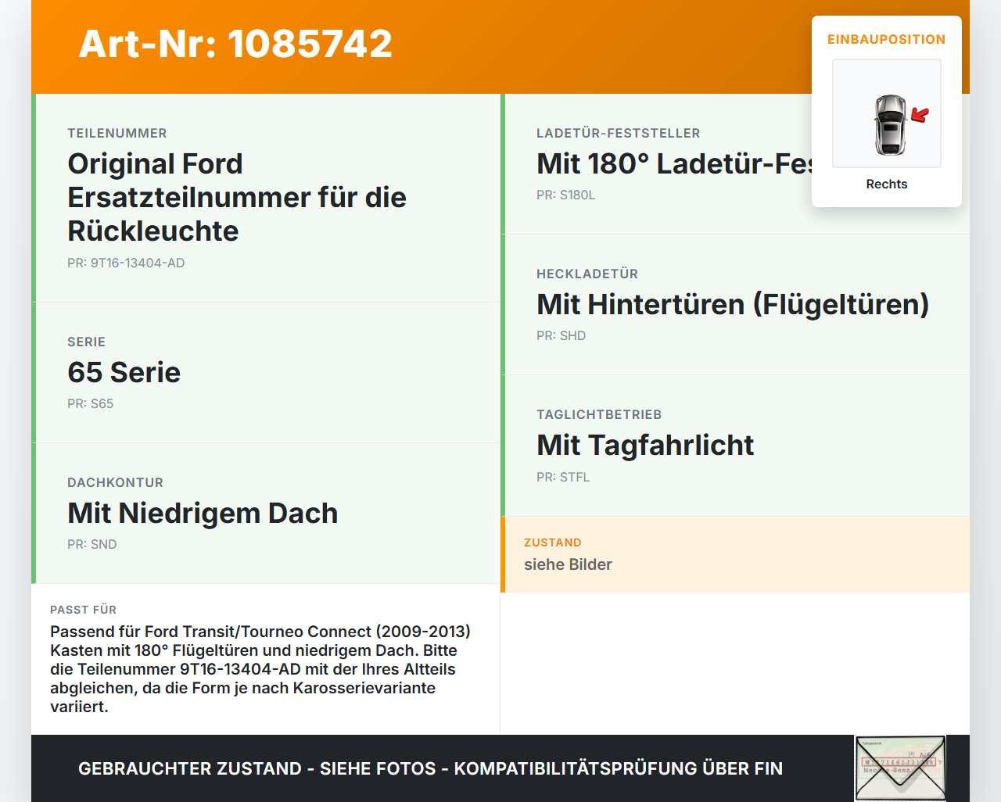Click the 'Passend für Ford Transit/Tourneo Connect' paragraph

point(260,669)
